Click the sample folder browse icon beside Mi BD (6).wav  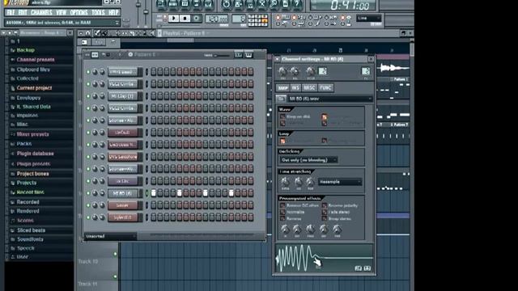coord(281,99)
